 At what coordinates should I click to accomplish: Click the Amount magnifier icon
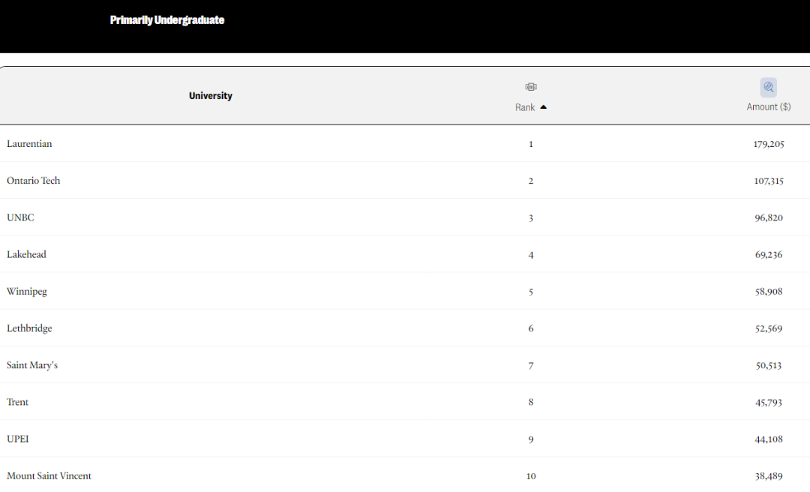(768, 87)
